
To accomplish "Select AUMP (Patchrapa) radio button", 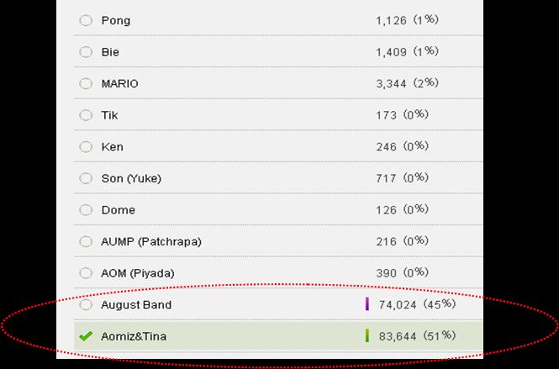I will point(86,241).
